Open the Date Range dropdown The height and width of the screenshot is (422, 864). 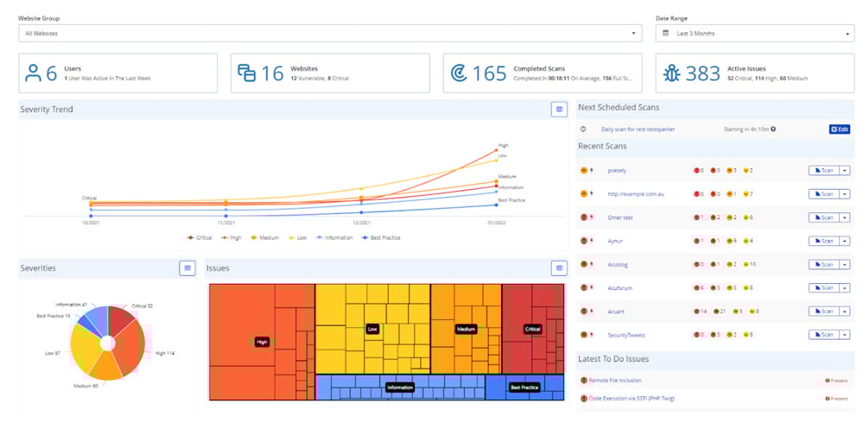754,34
